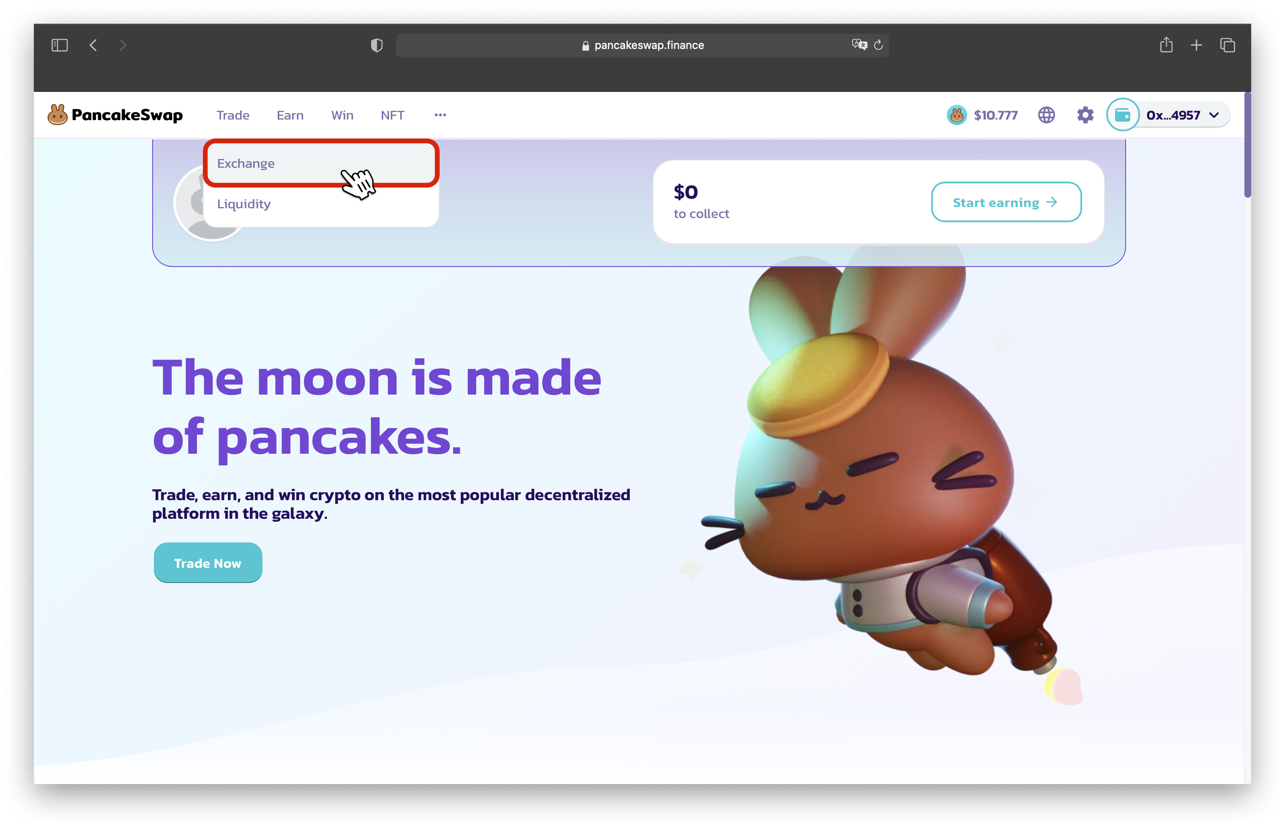Click the CAKE token price icon

pyautogui.click(x=957, y=115)
